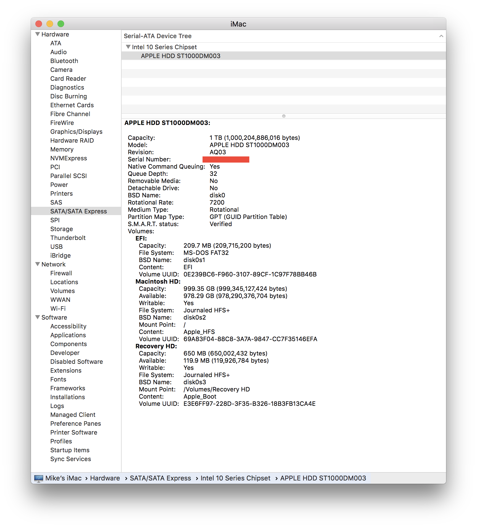Select FireWire in the sidebar
This screenshot has height=528, width=477.
(x=62, y=123)
